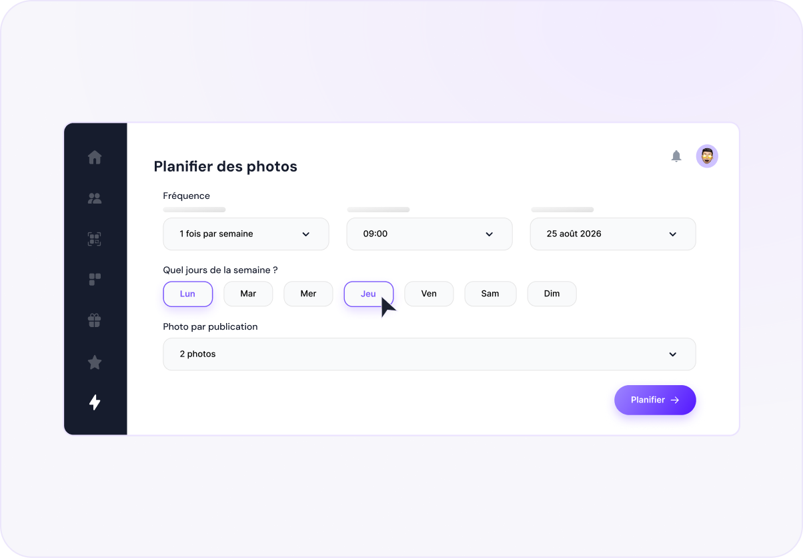This screenshot has width=803, height=558.
Task: Open the star favorites sidebar icon
Action: 95,362
